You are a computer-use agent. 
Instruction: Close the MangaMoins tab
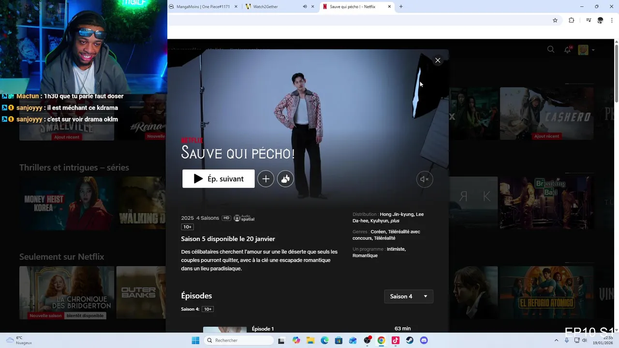(x=236, y=6)
